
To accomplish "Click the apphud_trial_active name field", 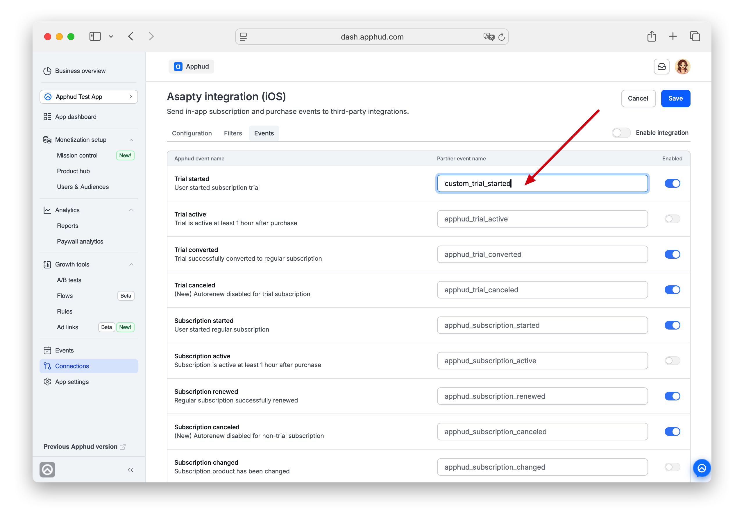I will [x=542, y=219].
